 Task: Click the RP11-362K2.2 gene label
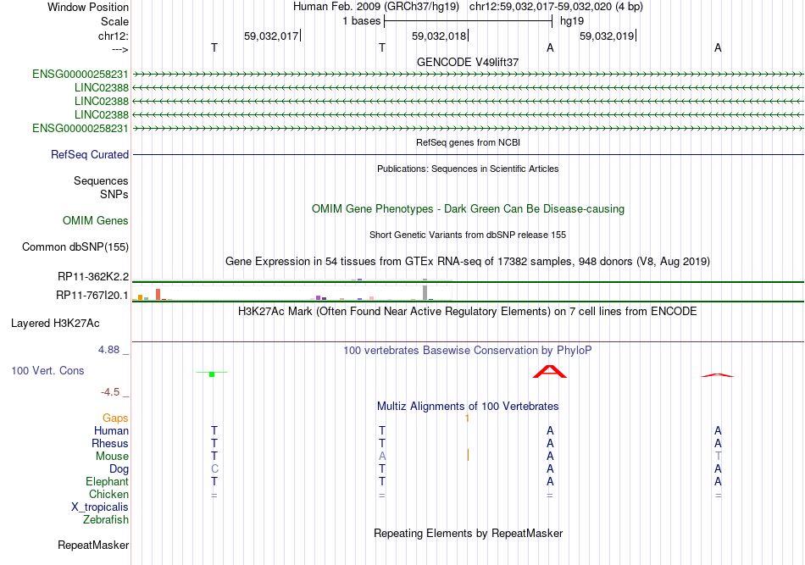(x=93, y=277)
